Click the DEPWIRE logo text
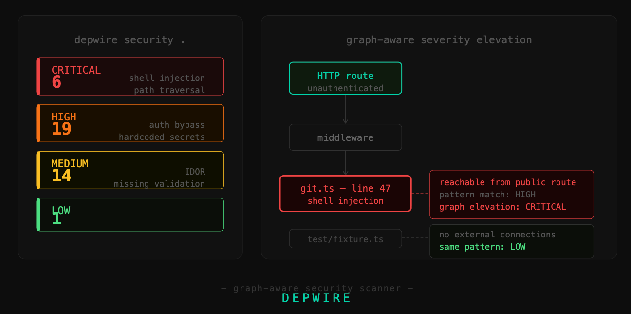 (316, 298)
